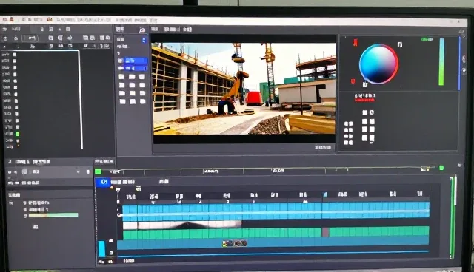Click the vertical scrollbar at the timeline's right edge
The image size is (474, 272).
(453, 217)
